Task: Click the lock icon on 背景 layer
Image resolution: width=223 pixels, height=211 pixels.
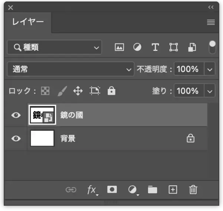Action: pyautogui.click(x=190, y=138)
